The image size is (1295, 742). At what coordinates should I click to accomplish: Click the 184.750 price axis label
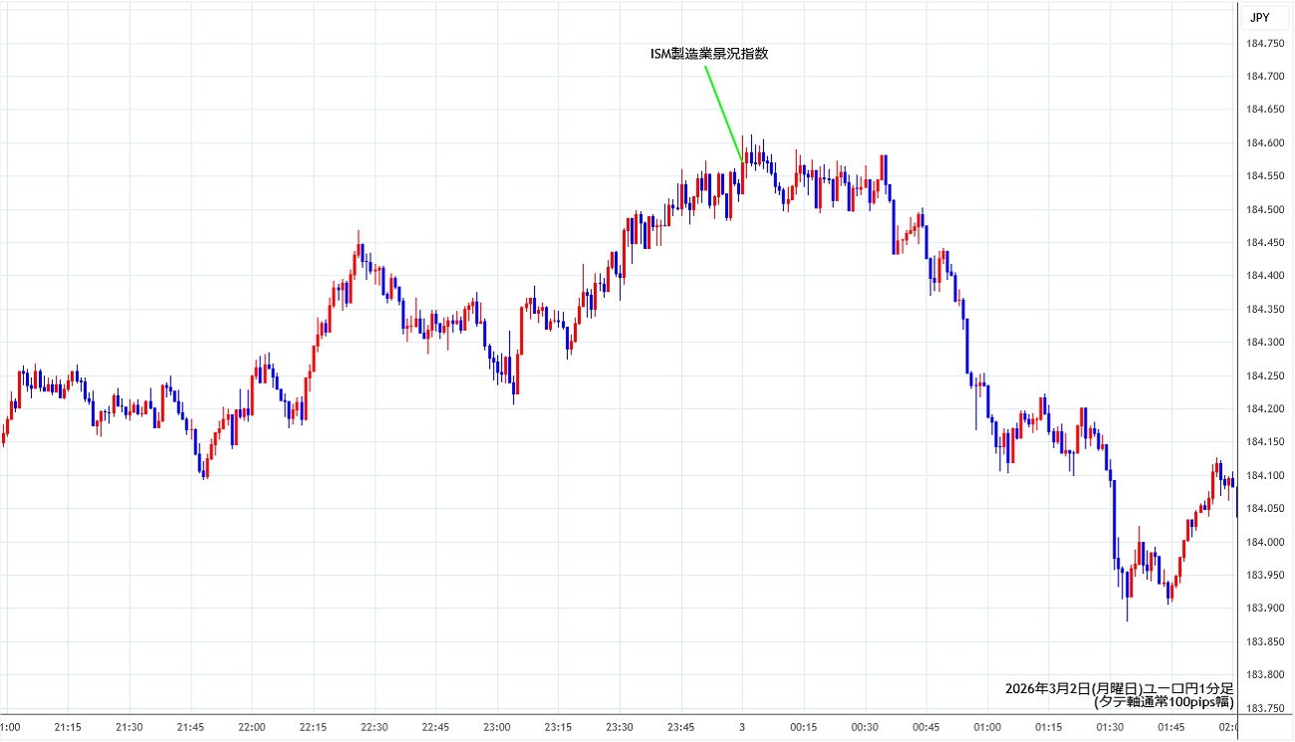click(x=1265, y=43)
